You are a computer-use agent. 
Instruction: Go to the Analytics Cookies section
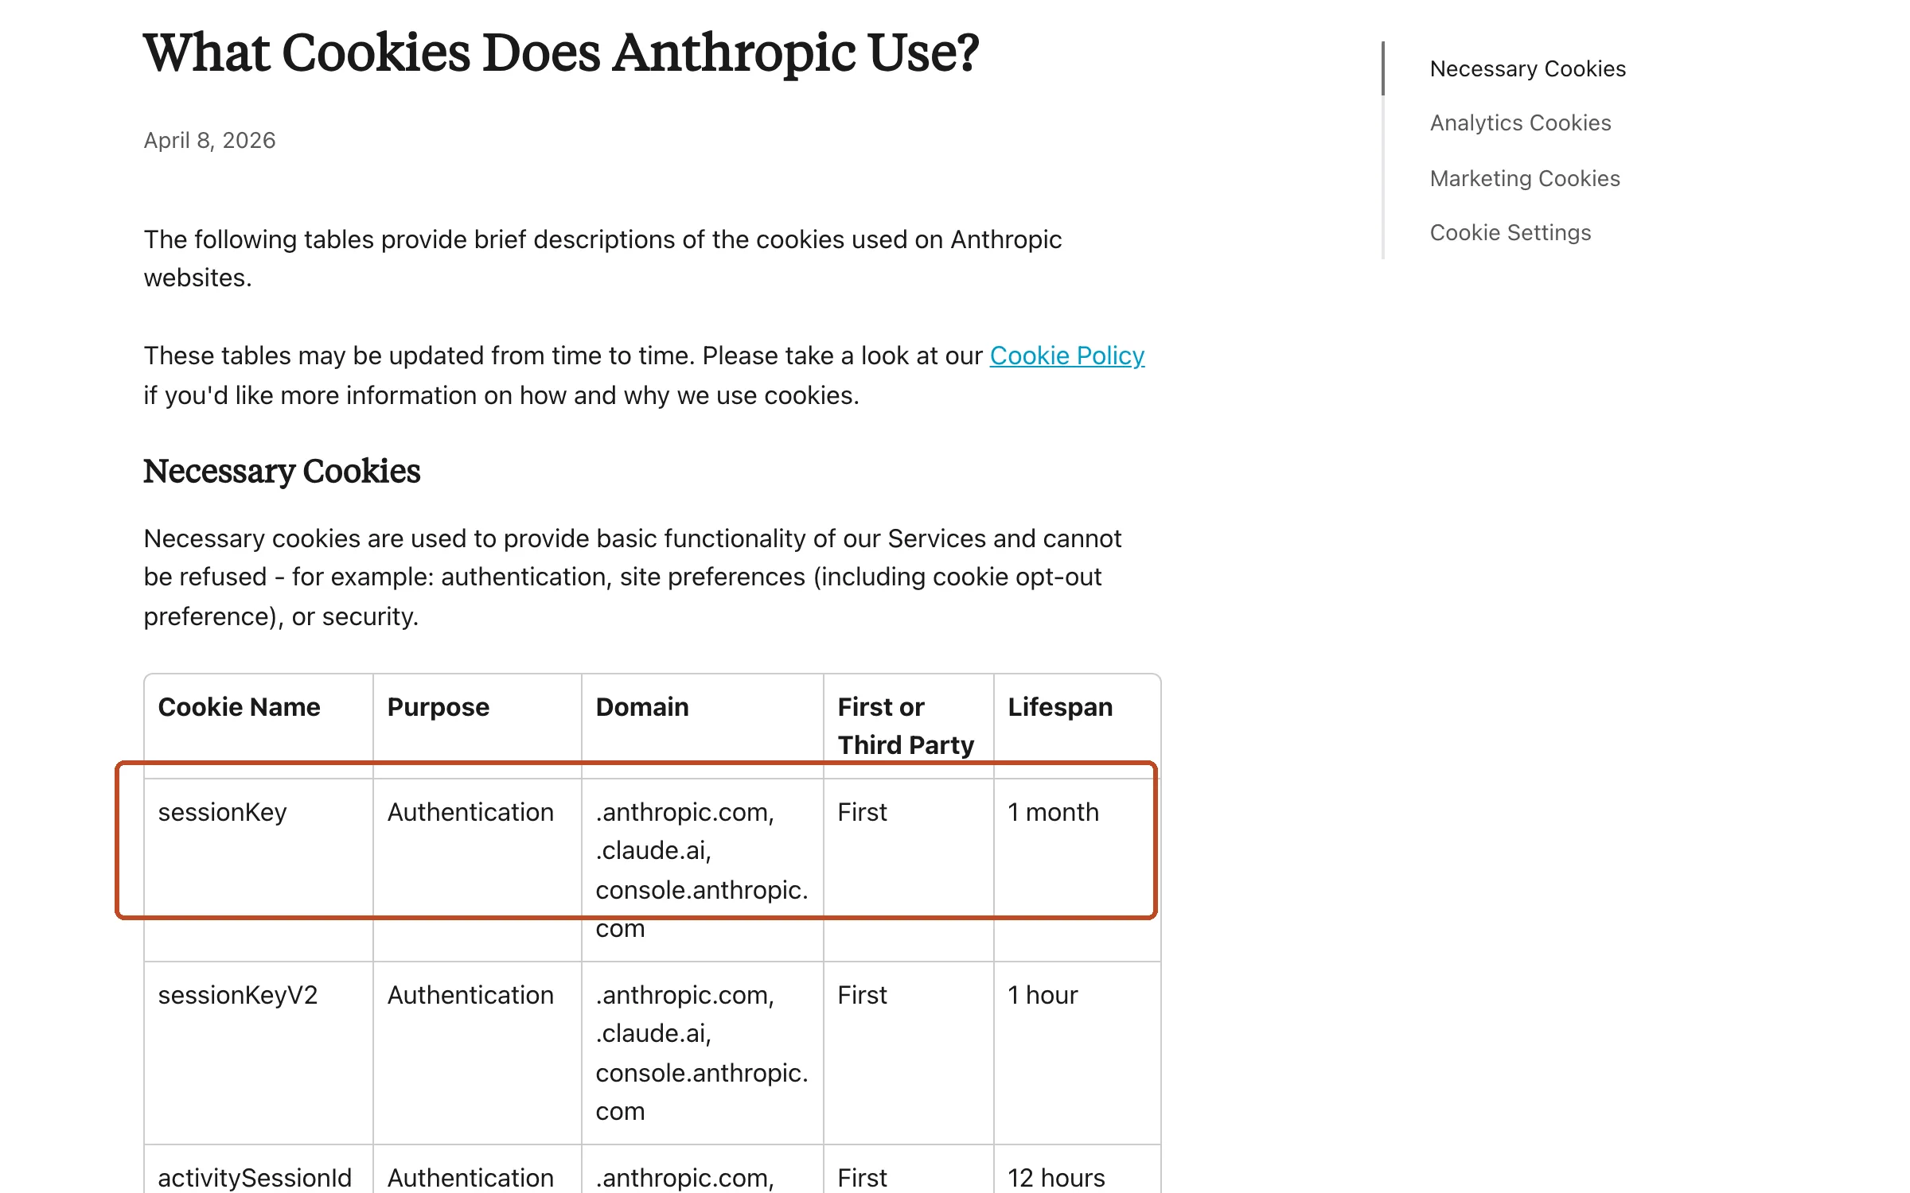click(1520, 122)
